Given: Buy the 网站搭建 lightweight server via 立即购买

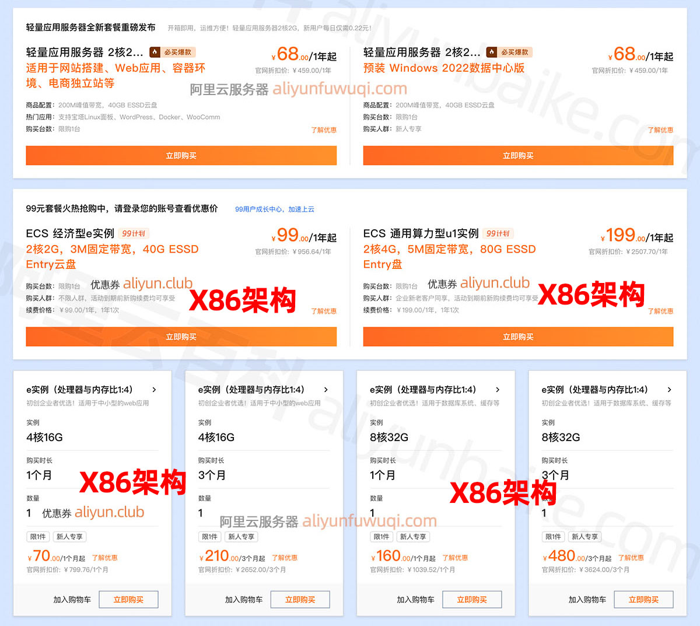Looking at the screenshot, I should [x=181, y=156].
